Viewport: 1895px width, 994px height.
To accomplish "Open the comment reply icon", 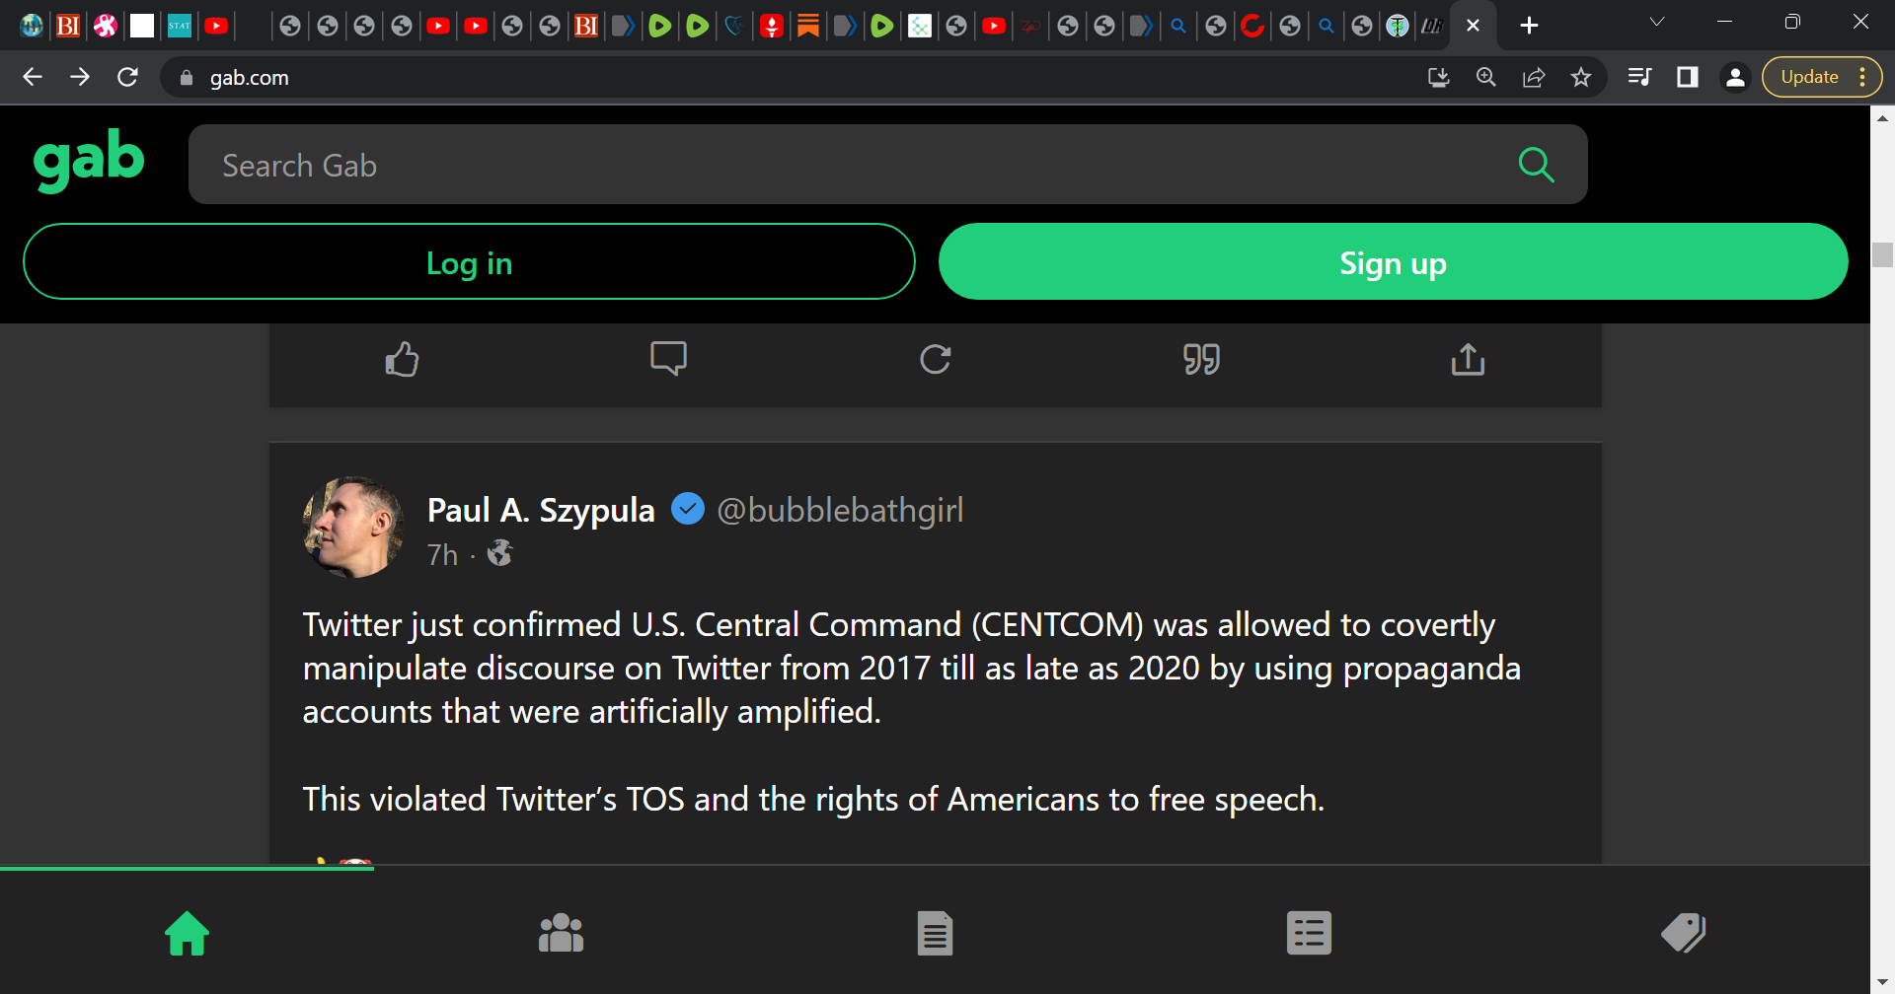I will point(668,358).
